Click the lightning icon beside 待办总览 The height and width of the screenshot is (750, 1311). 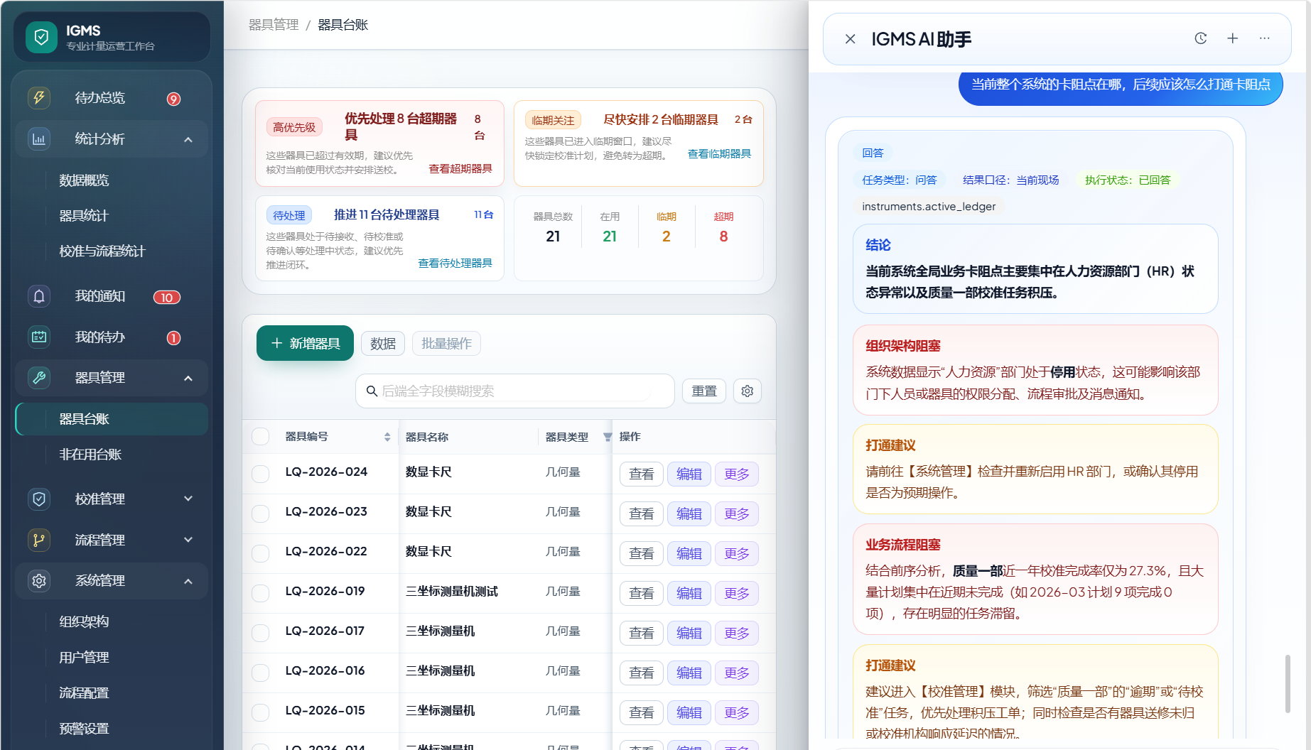click(39, 97)
